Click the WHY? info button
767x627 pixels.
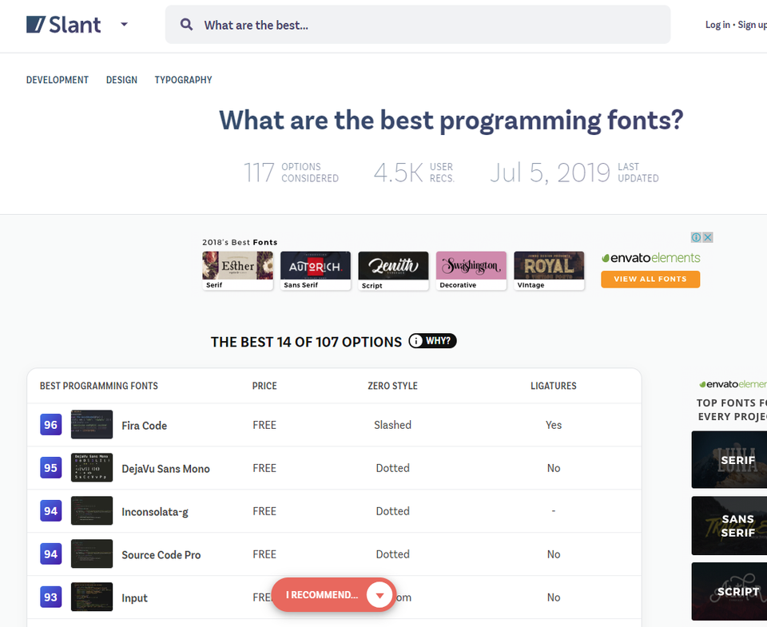point(432,341)
